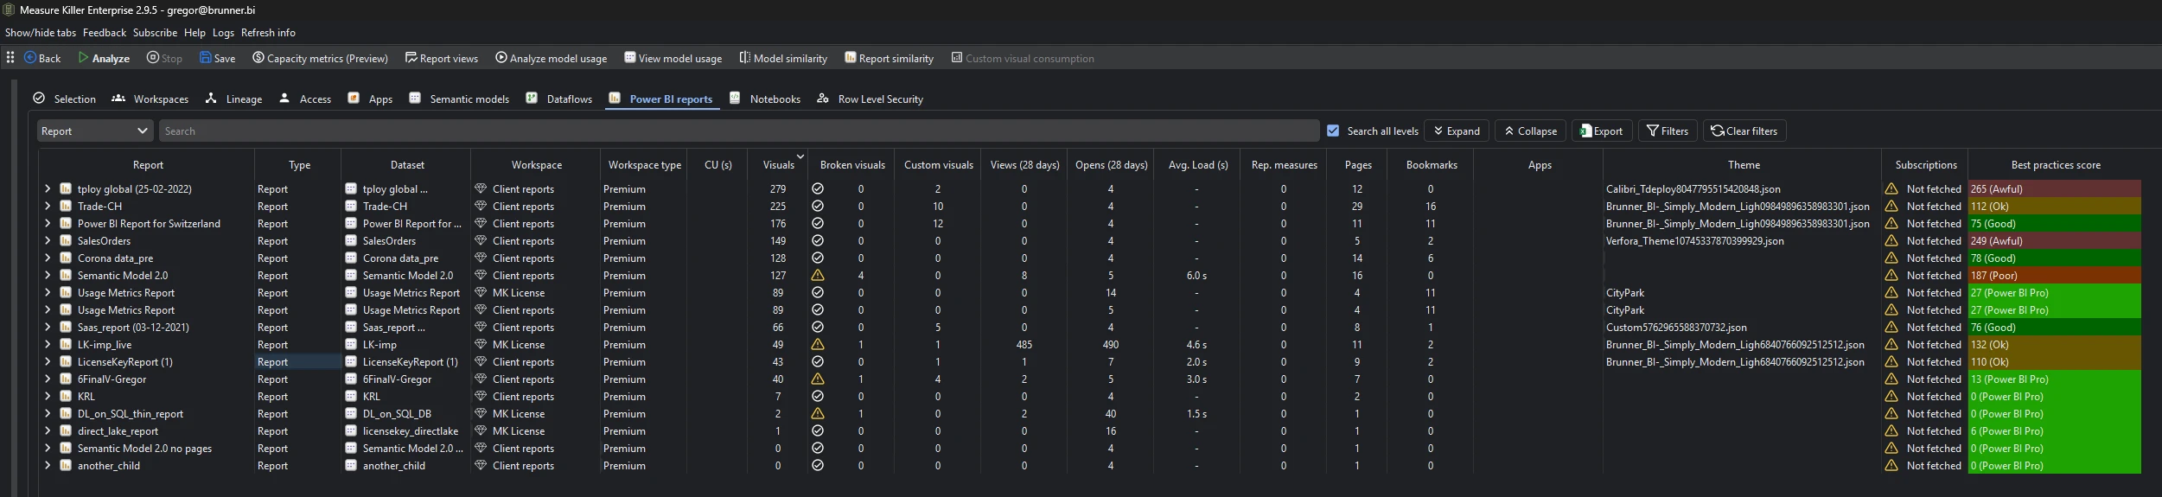Switch to the Notebooks tab
The height and width of the screenshot is (497, 2162).
765,99
